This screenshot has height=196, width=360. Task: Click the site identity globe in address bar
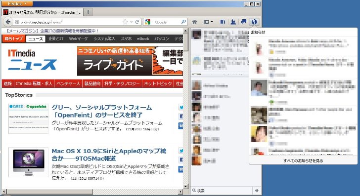[17, 22]
